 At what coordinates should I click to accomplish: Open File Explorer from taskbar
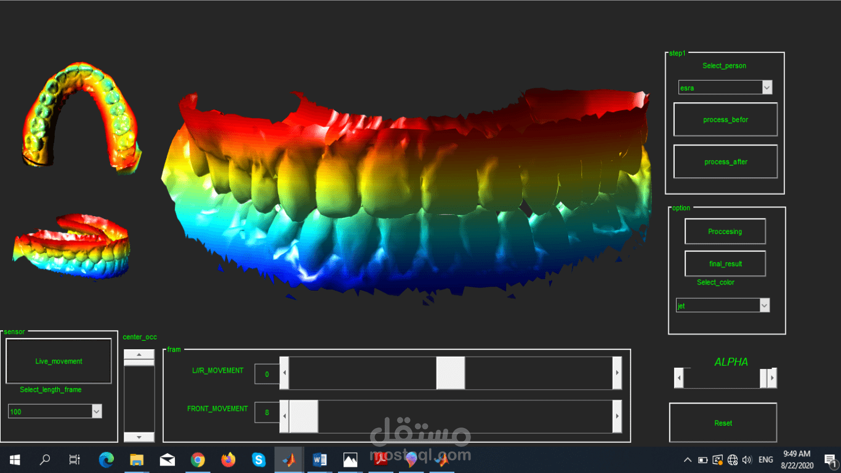[137, 459]
